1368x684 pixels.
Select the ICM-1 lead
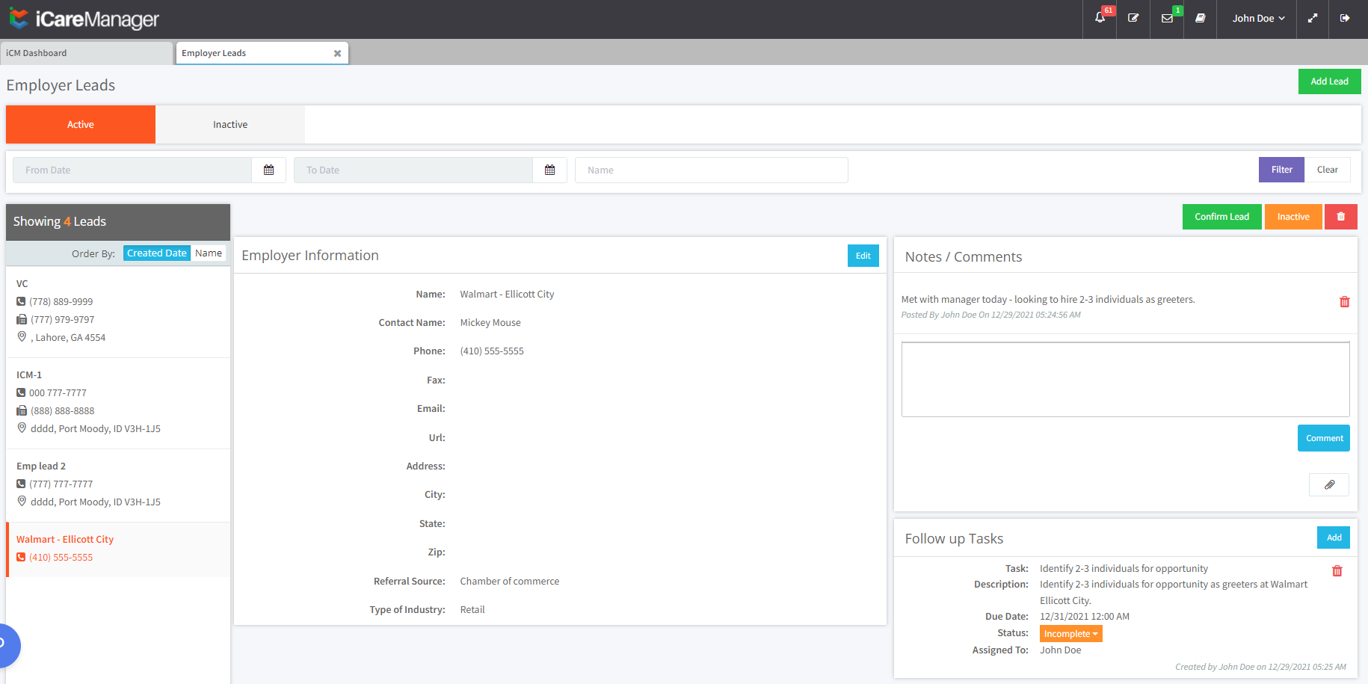pyautogui.click(x=118, y=403)
